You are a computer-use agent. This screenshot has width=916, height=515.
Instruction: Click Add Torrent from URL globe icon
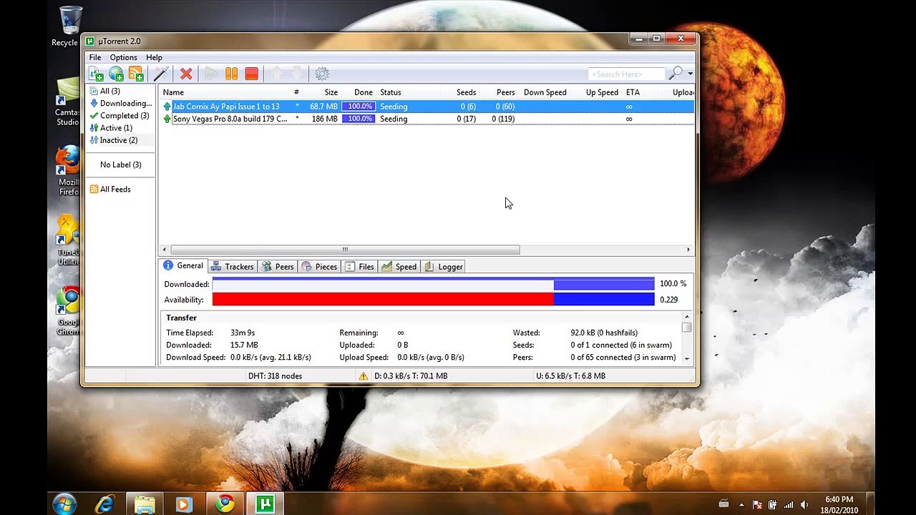point(115,74)
